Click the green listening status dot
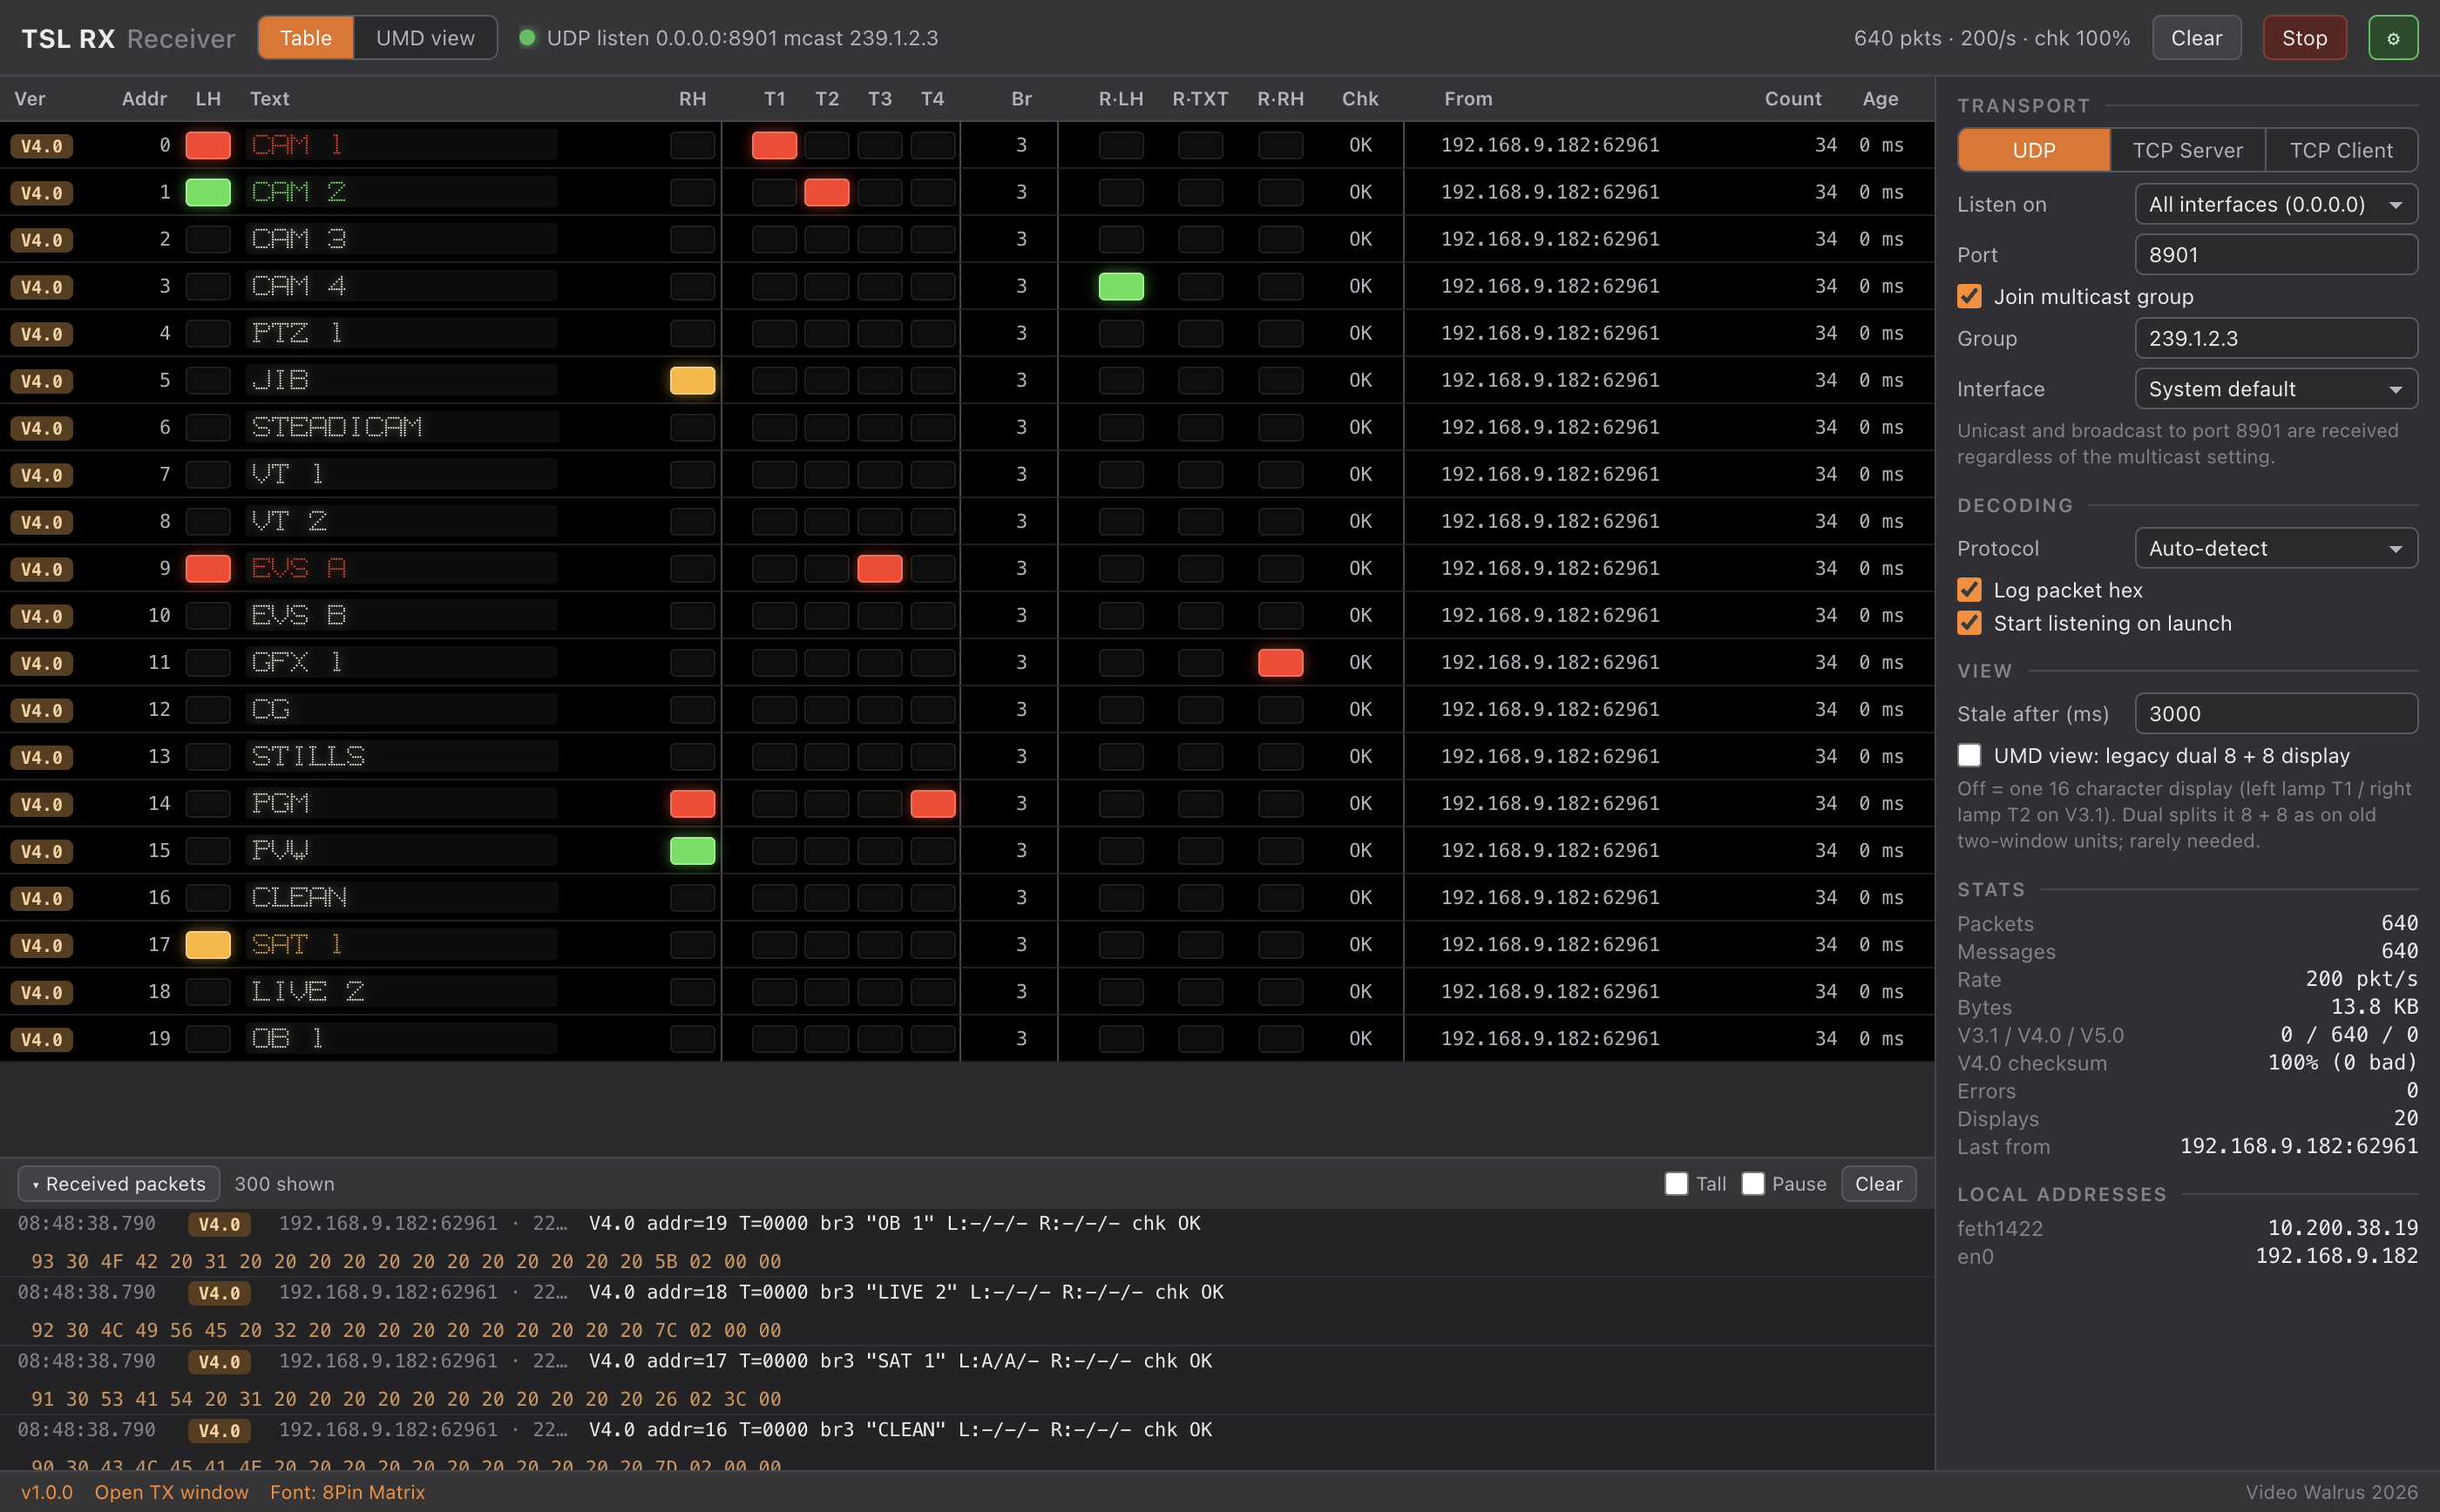Screen dimensions: 2440x1512 click(527, 38)
